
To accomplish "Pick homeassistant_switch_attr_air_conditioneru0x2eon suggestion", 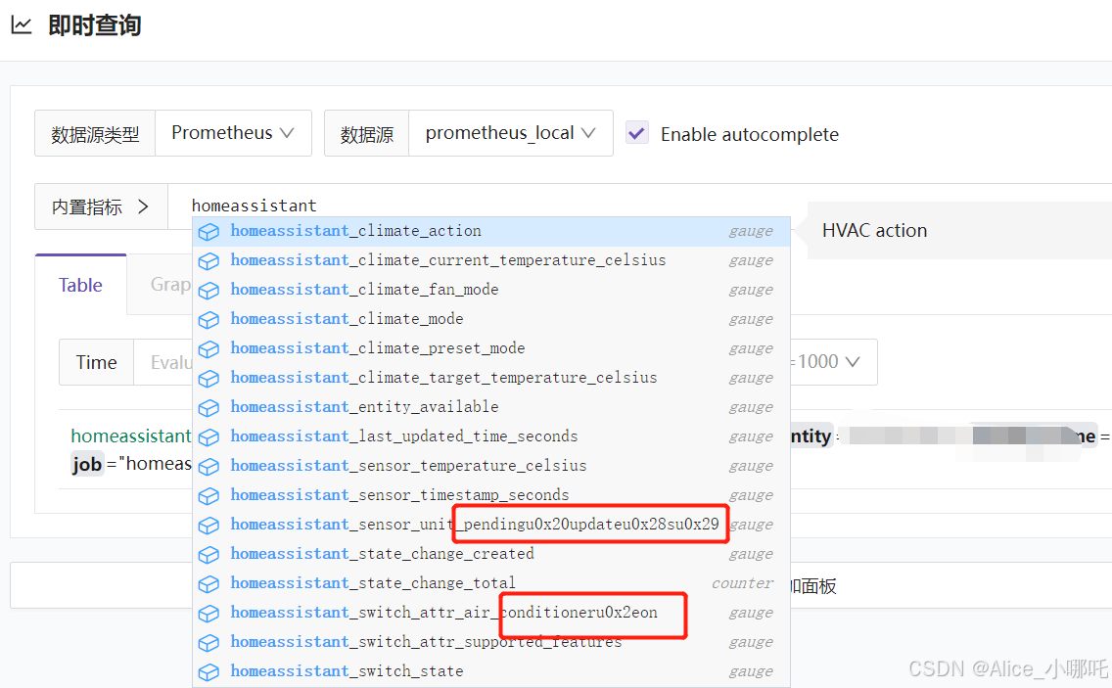I will [x=491, y=612].
